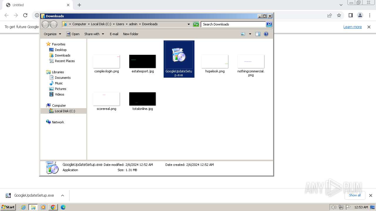Refresh the Downloads folder view
Screen dimensions: 376x211
(x=196, y=24)
